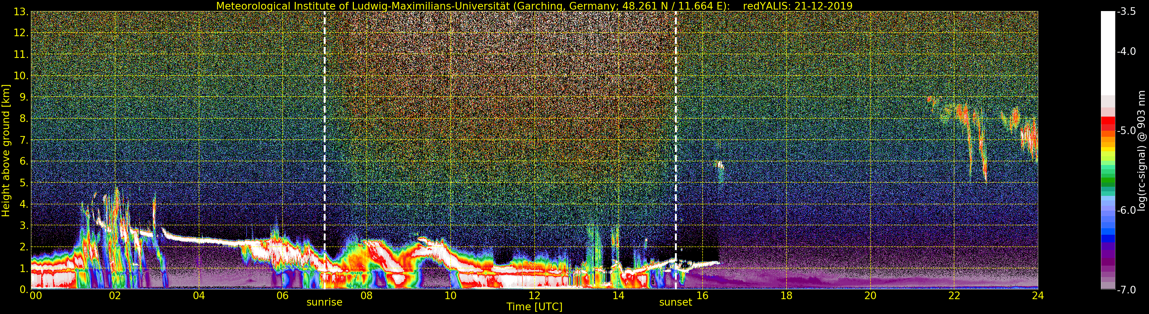1149x314 pixels.
Task: Click the '20' tick on the time axis
Action: click(870, 296)
